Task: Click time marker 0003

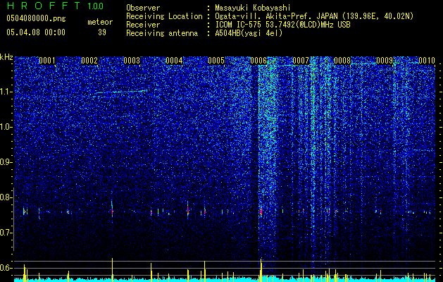Action: pyautogui.click(x=132, y=61)
